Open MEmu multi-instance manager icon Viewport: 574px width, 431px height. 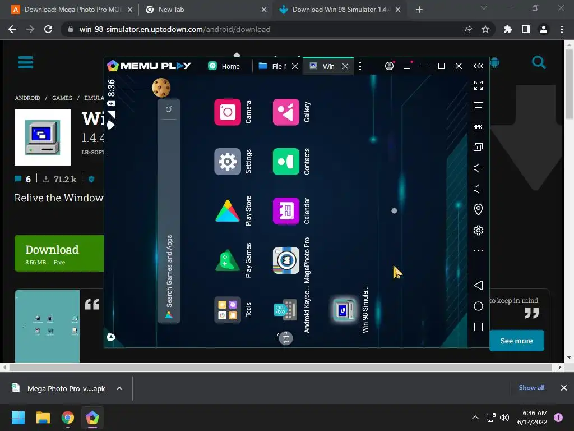tap(478, 147)
